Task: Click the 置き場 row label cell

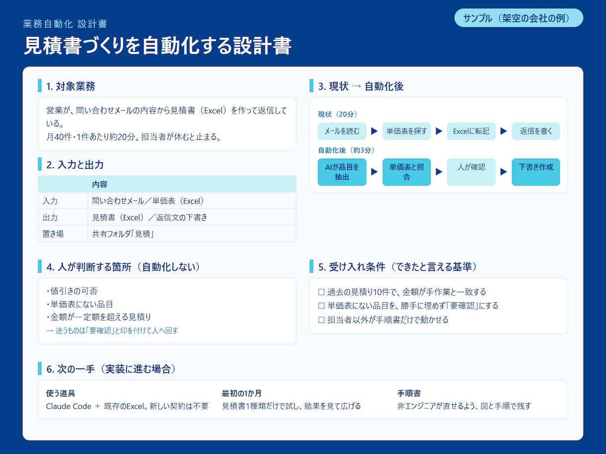Action: pyautogui.click(x=63, y=234)
